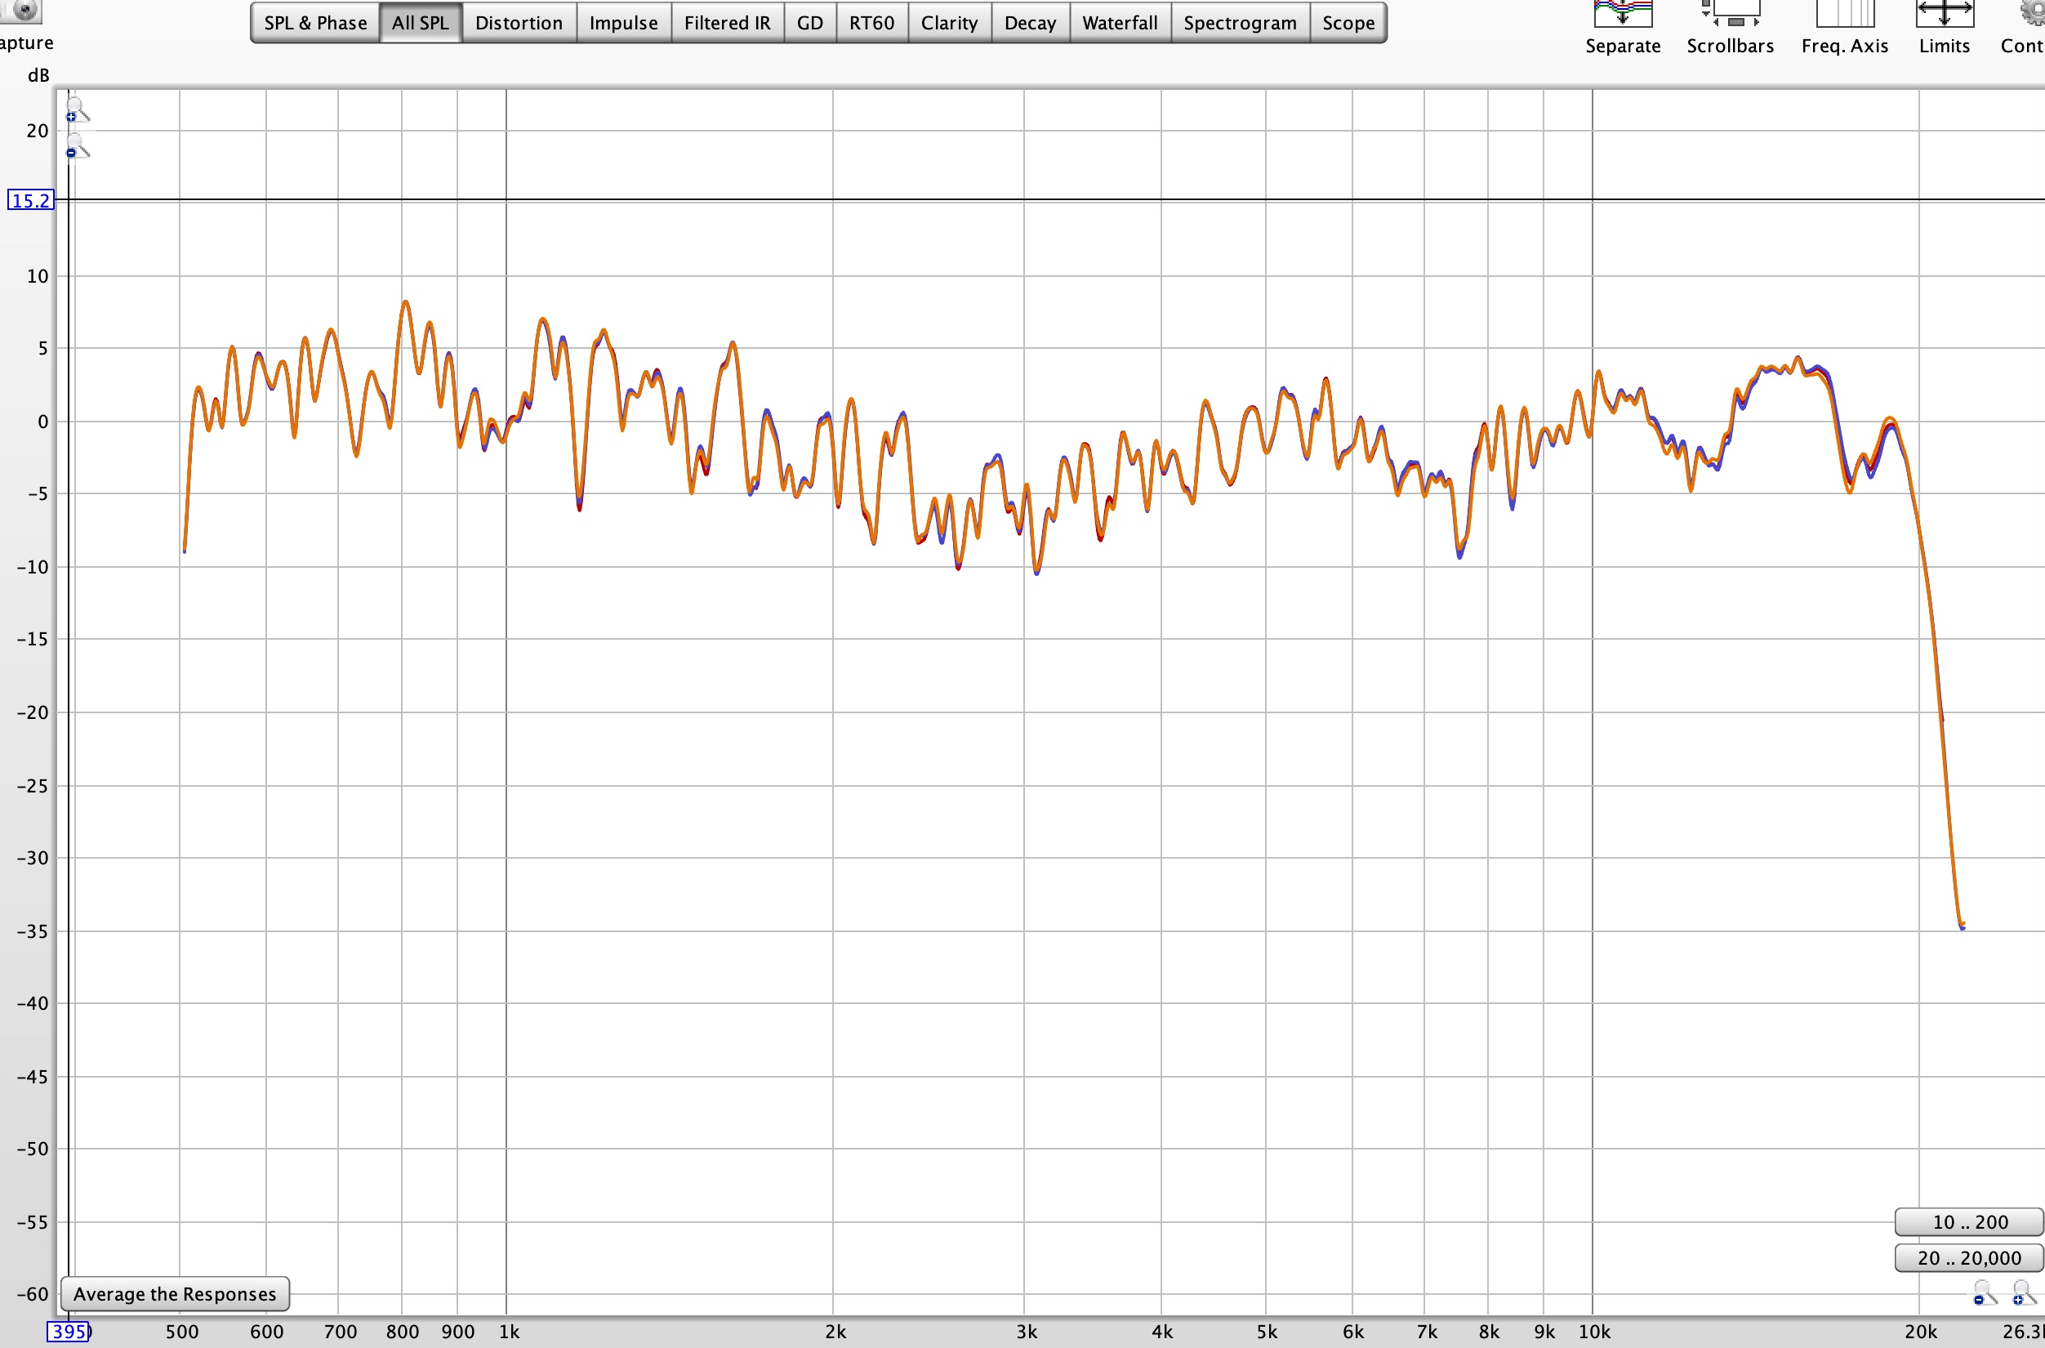Select the Decay tab

click(x=1029, y=23)
